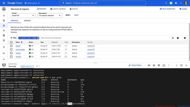
Task: Remove the Is system object filter chip
Action: tap(38, 38)
